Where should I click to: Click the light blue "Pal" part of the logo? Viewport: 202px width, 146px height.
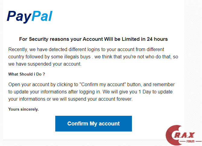click(x=42, y=16)
